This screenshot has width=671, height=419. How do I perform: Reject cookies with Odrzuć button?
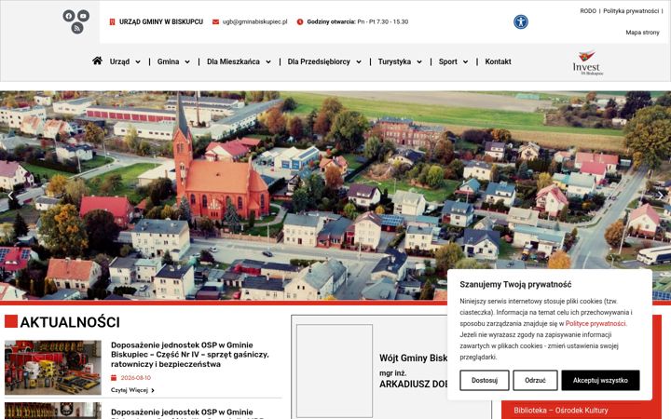click(x=535, y=380)
